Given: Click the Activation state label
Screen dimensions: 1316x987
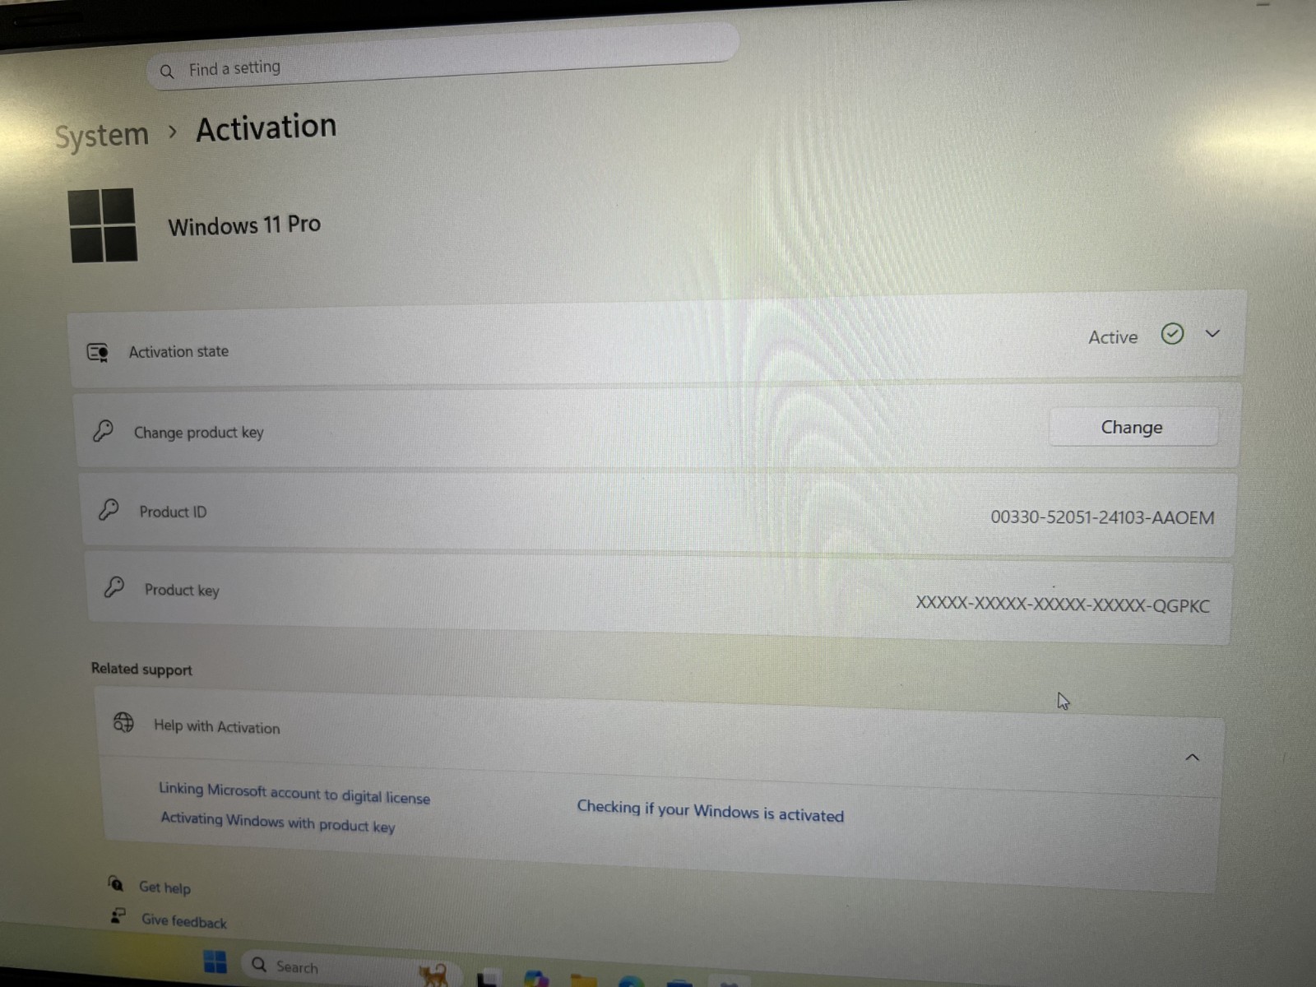Looking at the screenshot, I should click(x=178, y=352).
